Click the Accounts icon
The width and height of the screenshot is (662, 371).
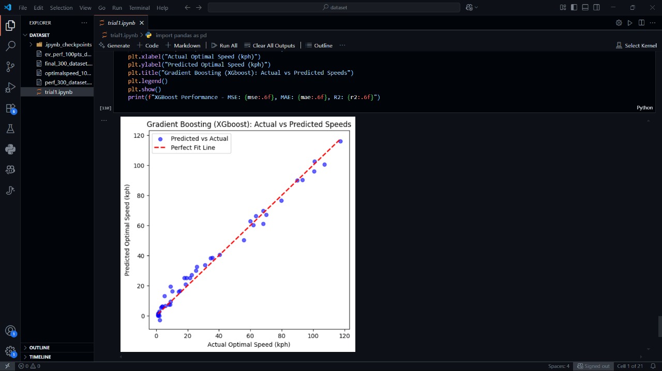(x=10, y=331)
